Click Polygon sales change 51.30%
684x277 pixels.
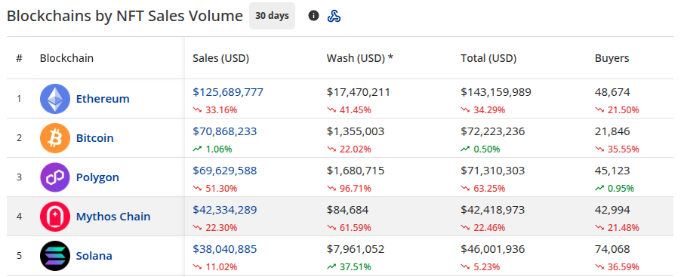click(x=215, y=189)
